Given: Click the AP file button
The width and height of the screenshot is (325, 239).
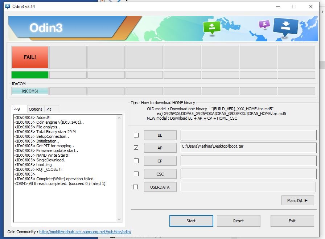Looking at the screenshot, I should point(160,148).
